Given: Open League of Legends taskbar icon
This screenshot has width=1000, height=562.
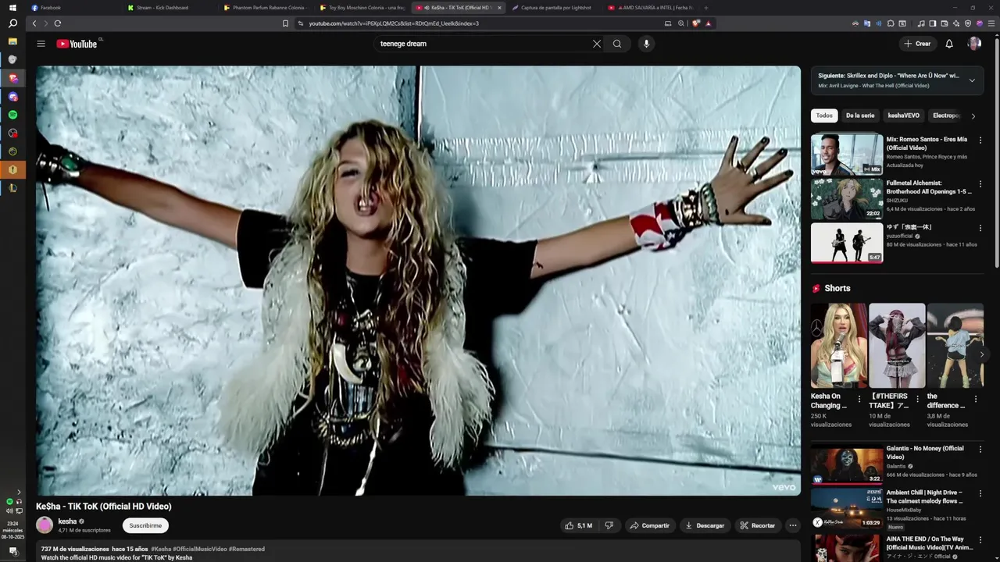Looking at the screenshot, I should click(12, 188).
